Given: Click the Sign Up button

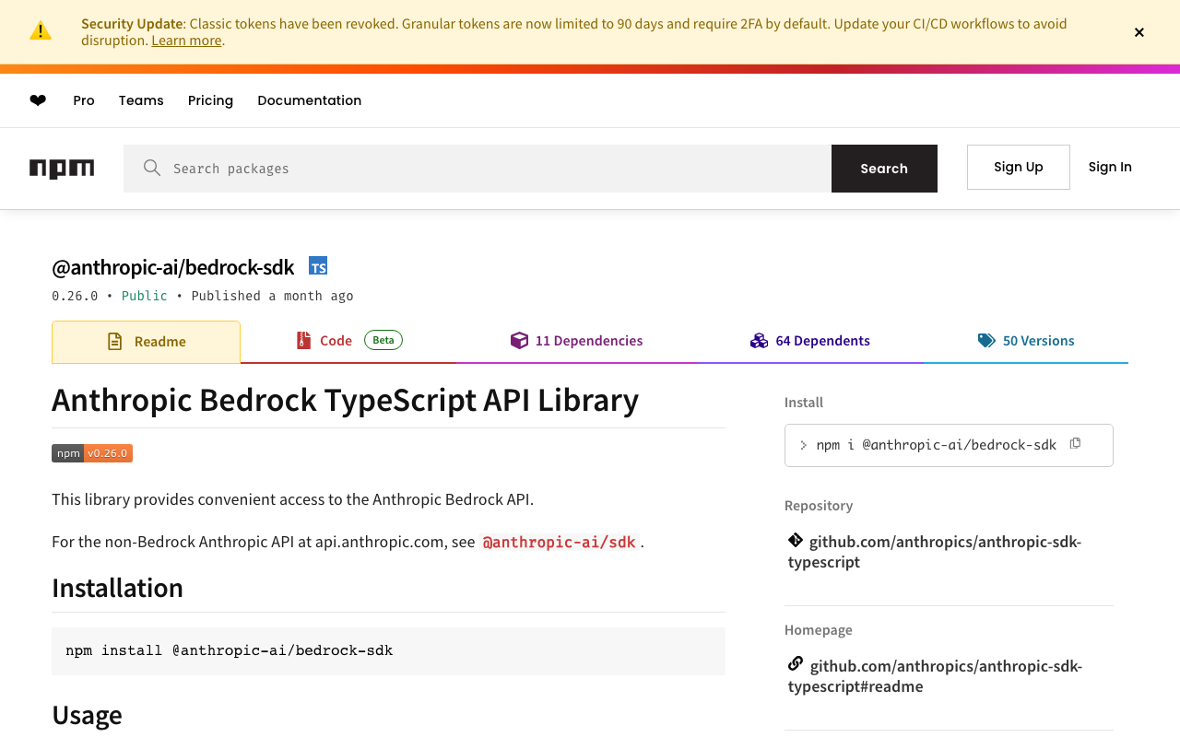Looking at the screenshot, I should click(x=1018, y=167).
